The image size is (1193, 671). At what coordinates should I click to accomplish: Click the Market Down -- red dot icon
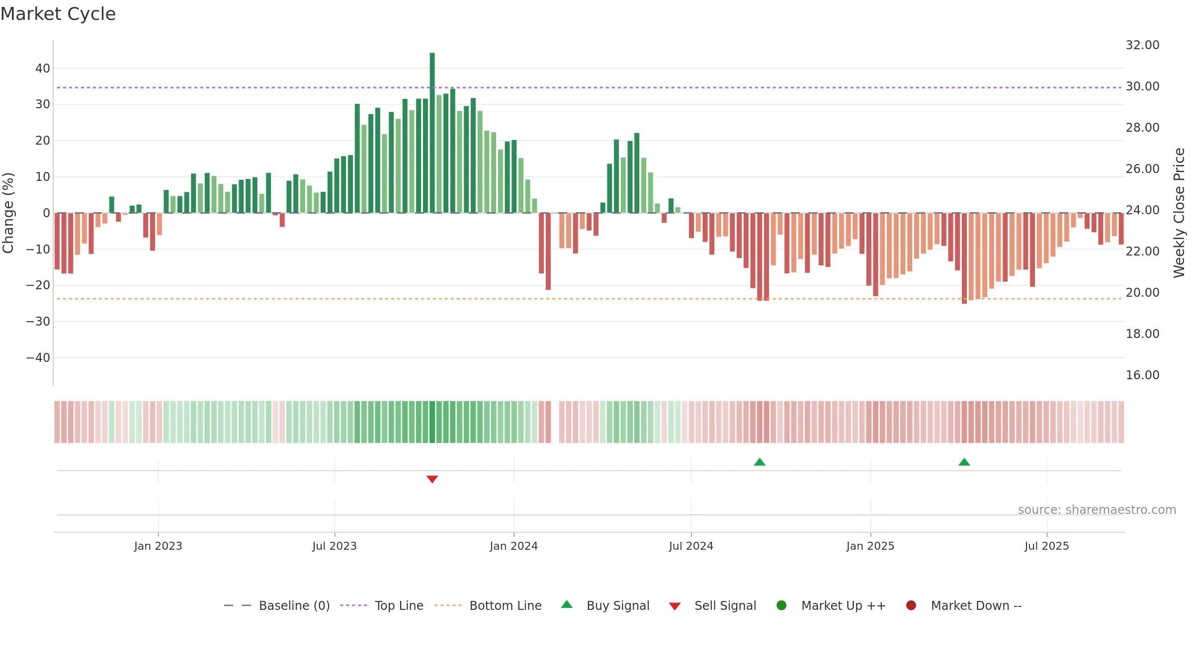(x=911, y=605)
